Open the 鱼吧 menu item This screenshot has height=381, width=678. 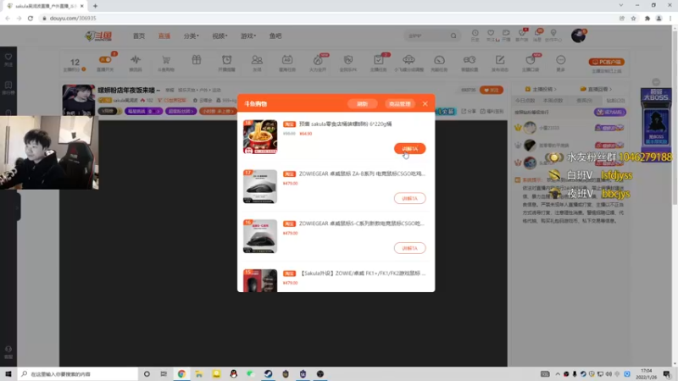tap(275, 36)
